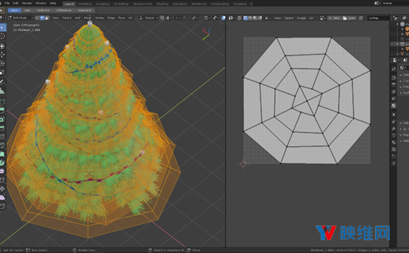Select the Shear tool
The width and height of the screenshot is (409, 253).
click(x=3, y=197)
